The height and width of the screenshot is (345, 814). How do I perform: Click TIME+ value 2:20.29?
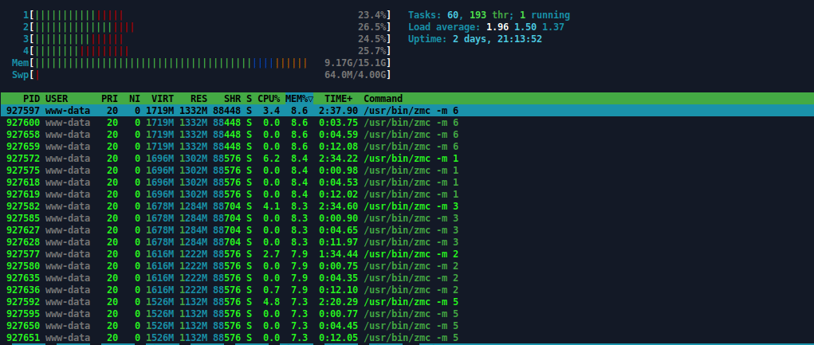click(x=339, y=301)
